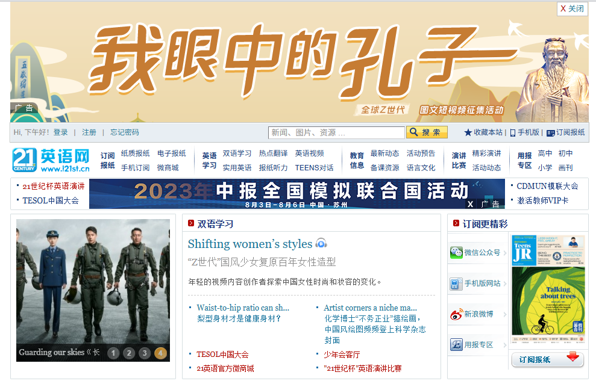Open the 双语学习 section heading
596x381 pixels.
tap(215, 224)
